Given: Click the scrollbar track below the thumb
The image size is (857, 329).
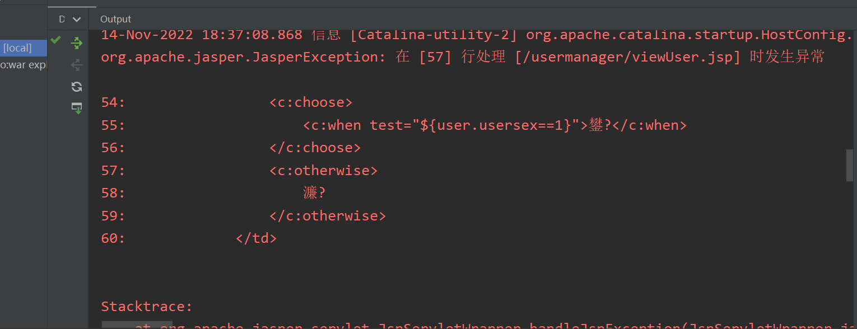Looking at the screenshot, I should (x=850, y=252).
